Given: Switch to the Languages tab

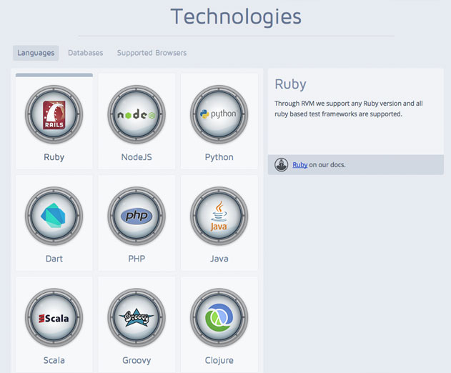Looking at the screenshot, I should (x=36, y=53).
